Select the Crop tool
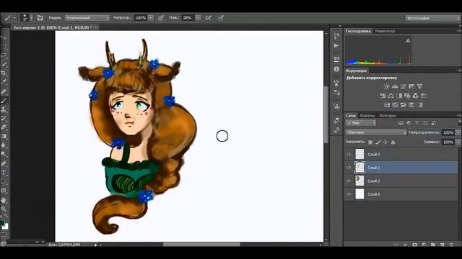Image resolution: width=462 pixels, height=259 pixels. click(x=4, y=73)
